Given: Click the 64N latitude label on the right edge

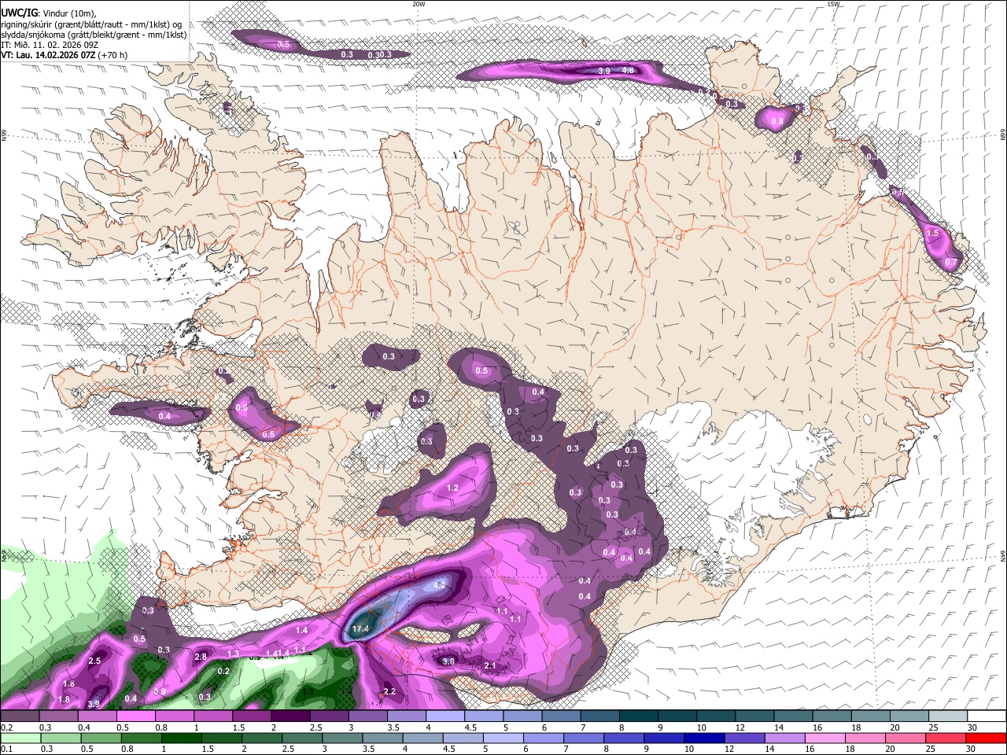Looking at the screenshot, I should tap(1003, 555).
